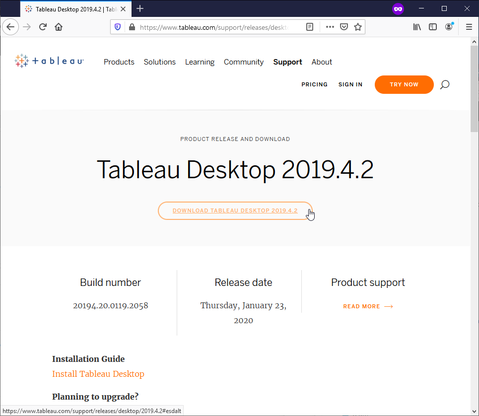Screen dimensions: 479x416
Task: Bookmark this page with star icon
Action: 358,27
